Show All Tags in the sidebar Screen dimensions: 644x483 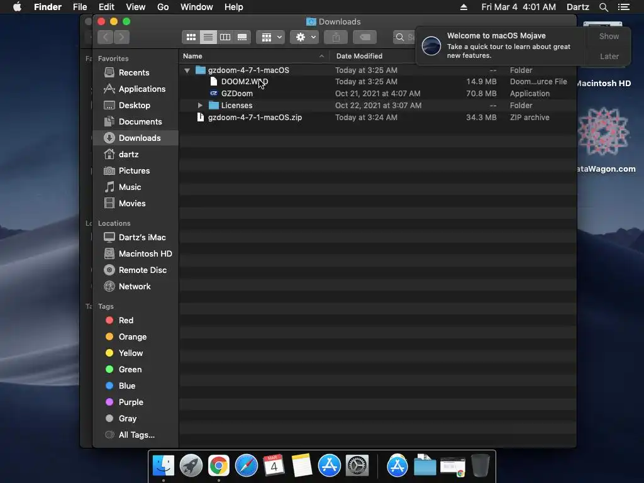[x=136, y=435]
